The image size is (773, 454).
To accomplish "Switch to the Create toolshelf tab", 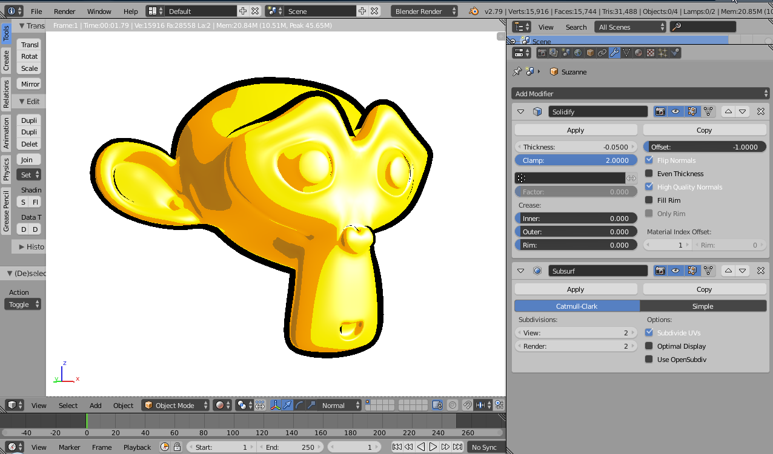I will click(6, 60).
